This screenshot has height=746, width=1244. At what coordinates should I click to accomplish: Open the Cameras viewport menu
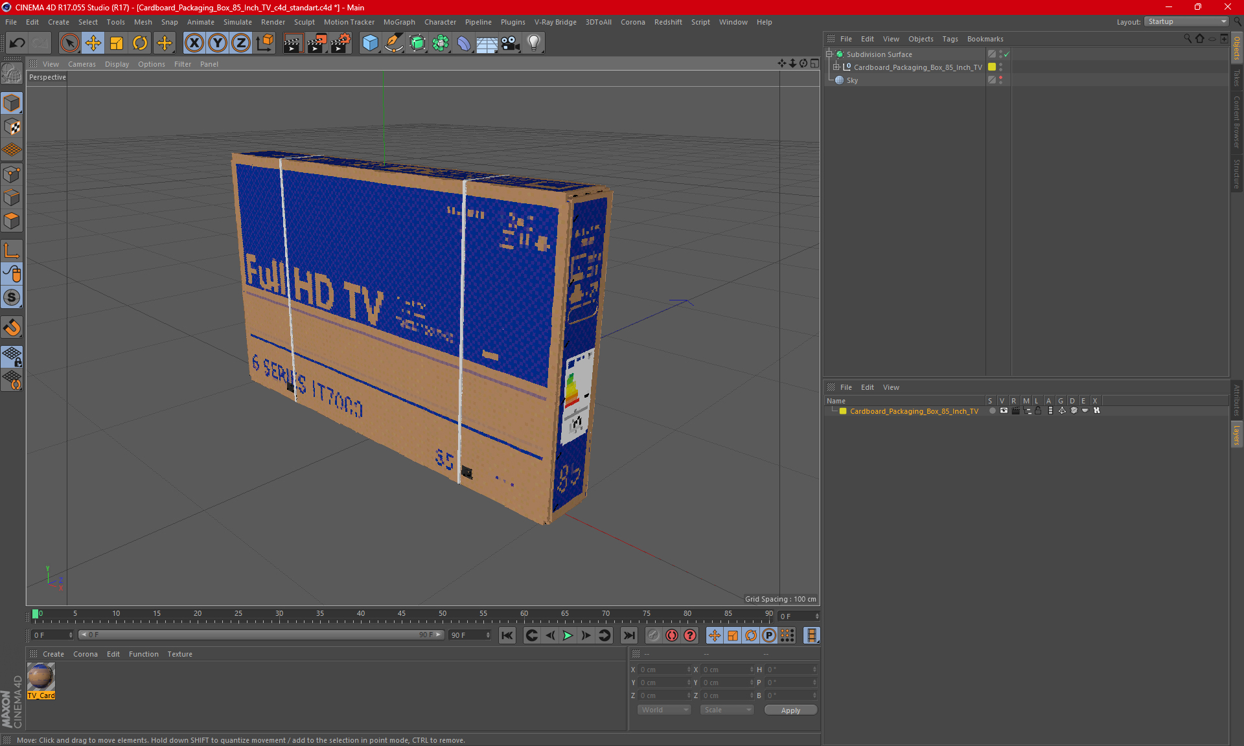tap(82, 64)
